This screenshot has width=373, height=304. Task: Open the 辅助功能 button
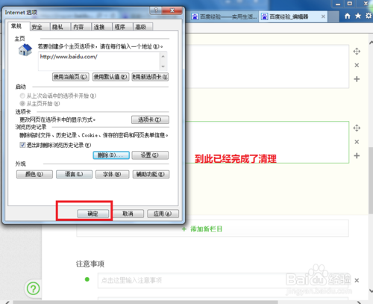point(151,174)
